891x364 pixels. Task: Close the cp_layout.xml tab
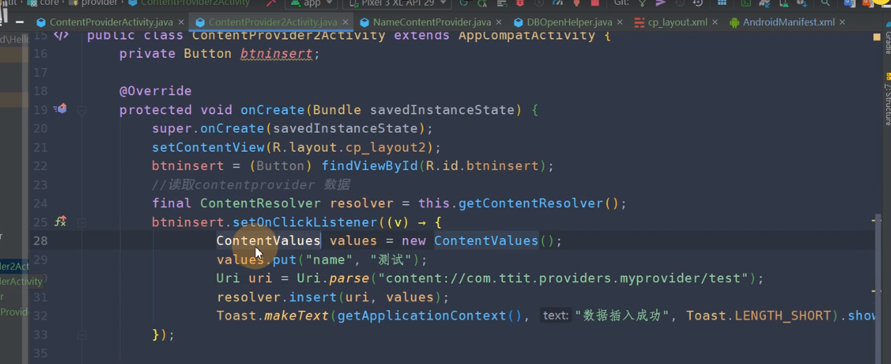[x=715, y=23]
